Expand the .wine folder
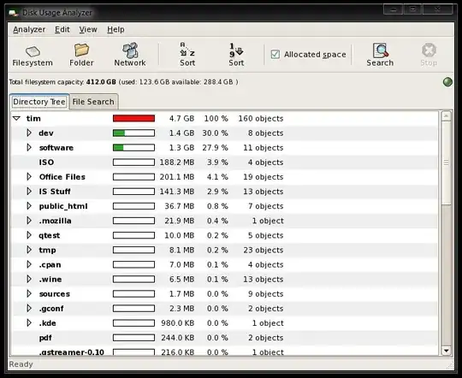The image size is (462, 378). pos(29,279)
